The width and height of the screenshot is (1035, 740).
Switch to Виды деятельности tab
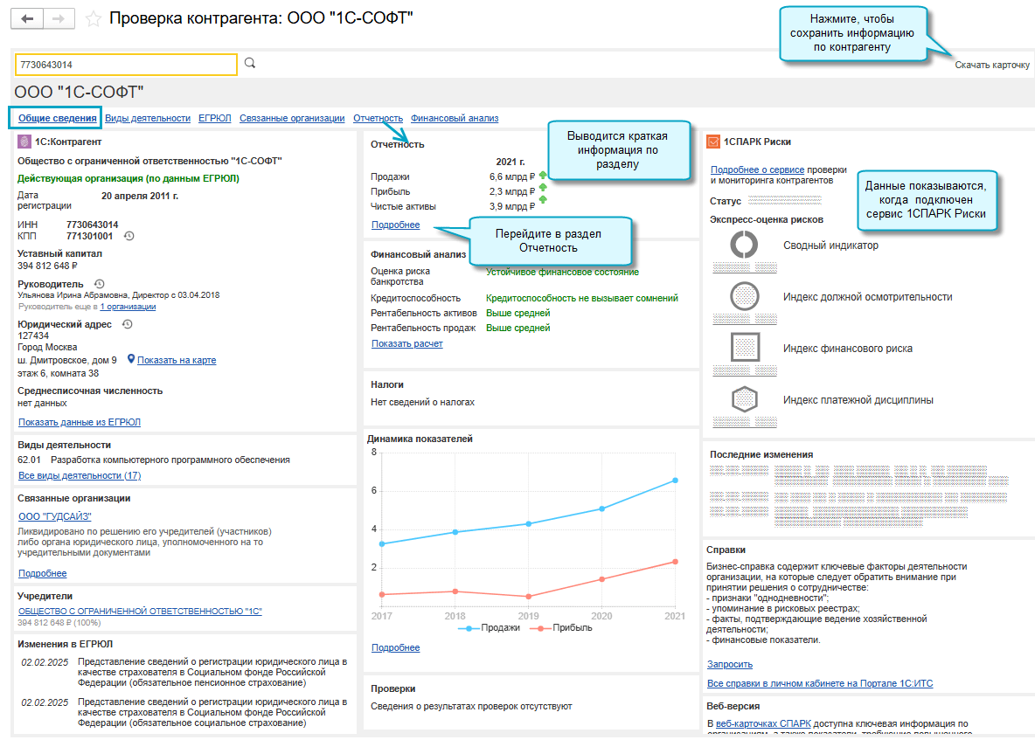coord(147,118)
